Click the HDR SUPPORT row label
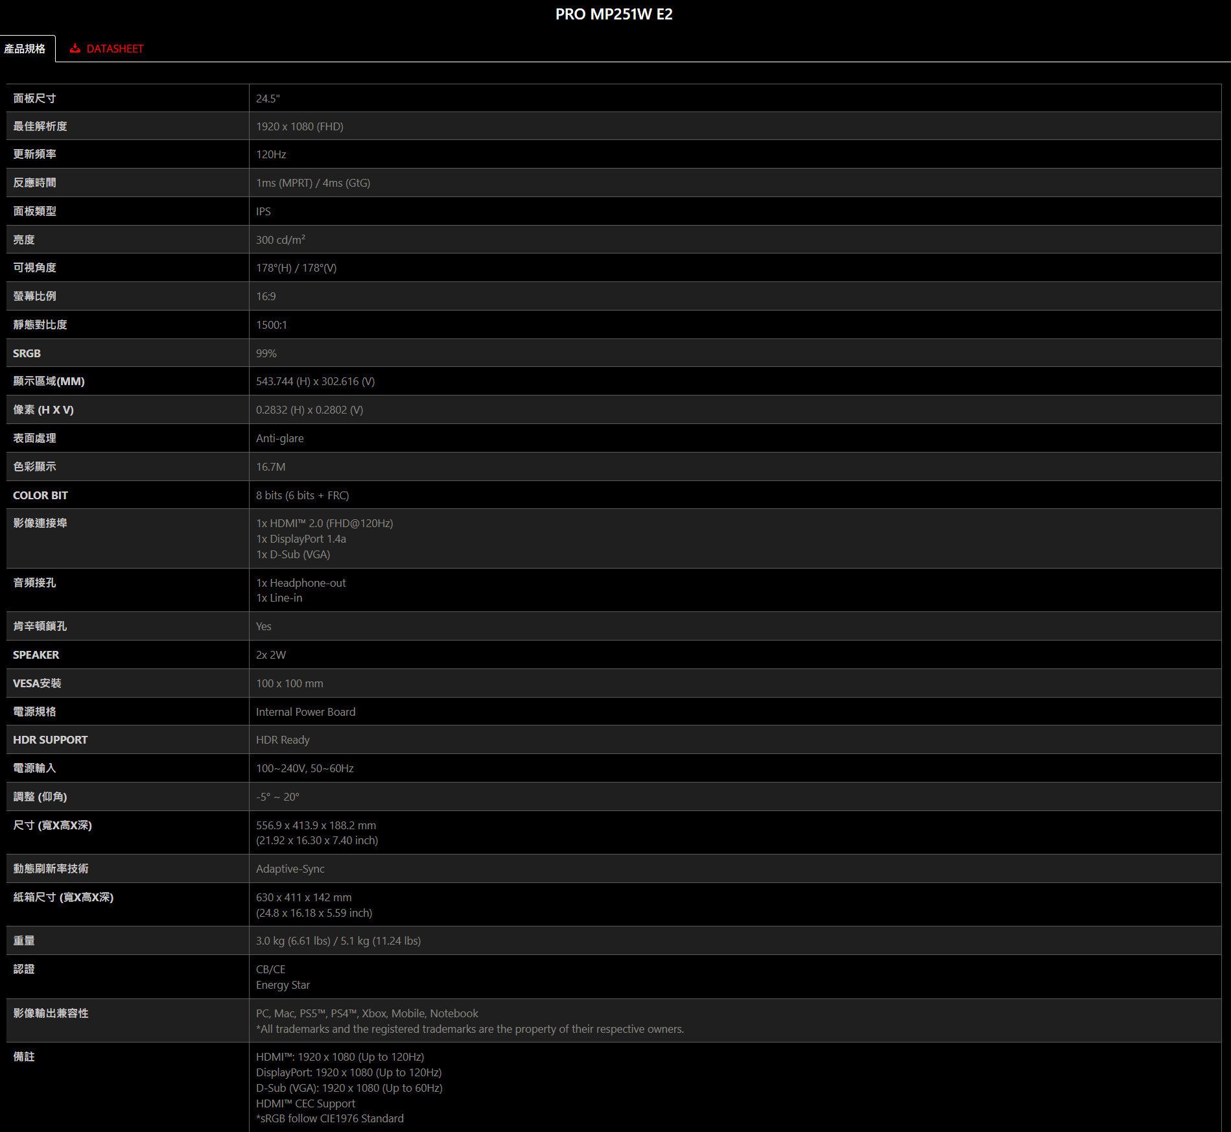This screenshot has width=1231, height=1132. coord(50,740)
